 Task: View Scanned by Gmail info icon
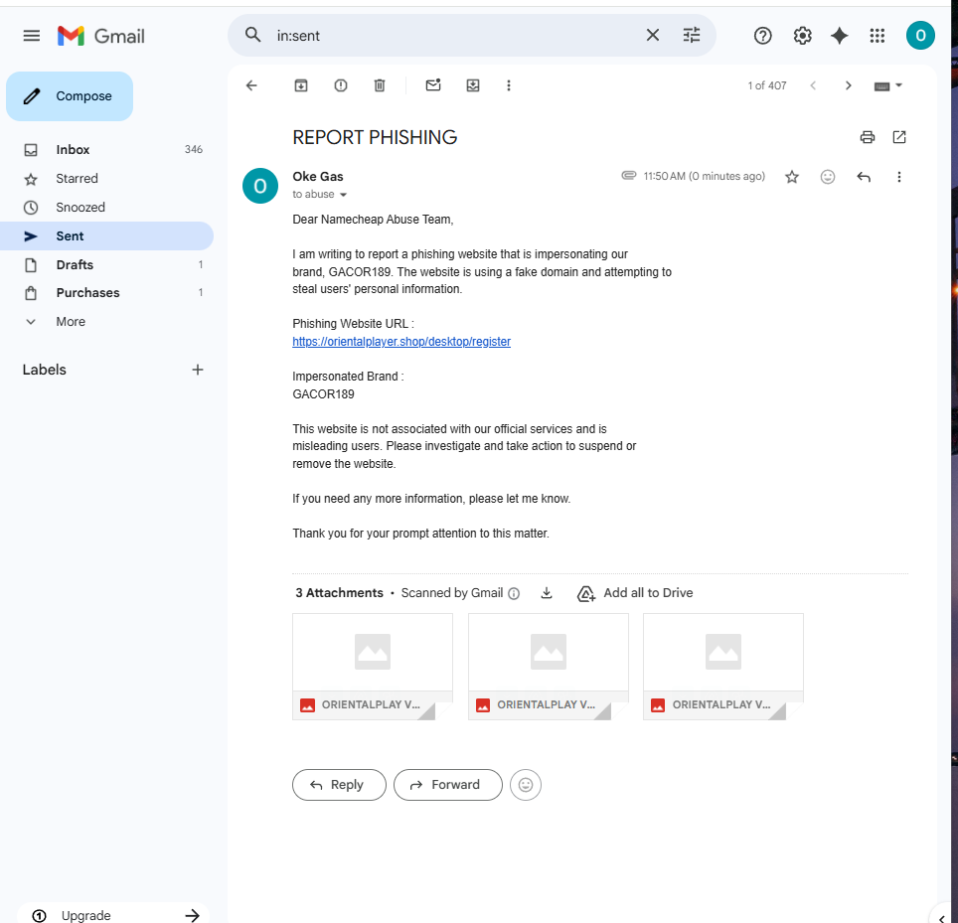514,593
